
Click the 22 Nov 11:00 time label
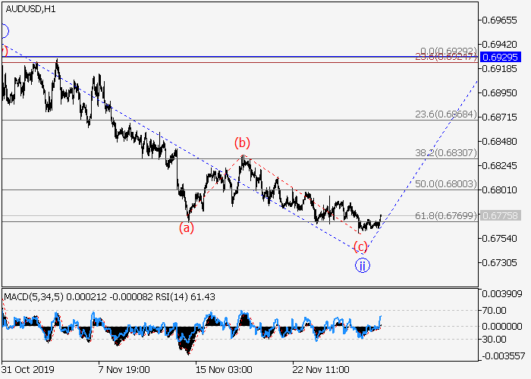[x=323, y=369]
